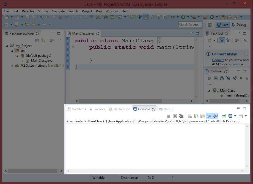Open dropdown arrow next to Debug icon

tap(178, 17)
